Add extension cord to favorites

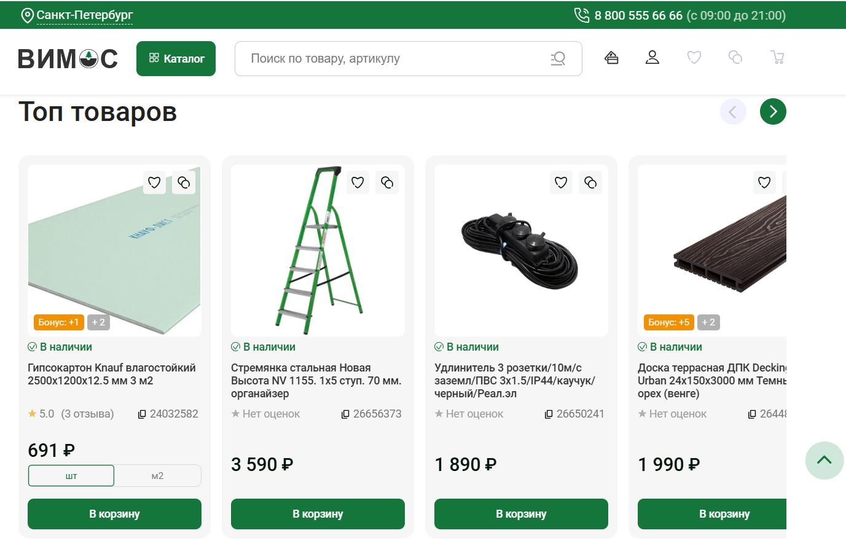pyautogui.click(x=561, y=182)
